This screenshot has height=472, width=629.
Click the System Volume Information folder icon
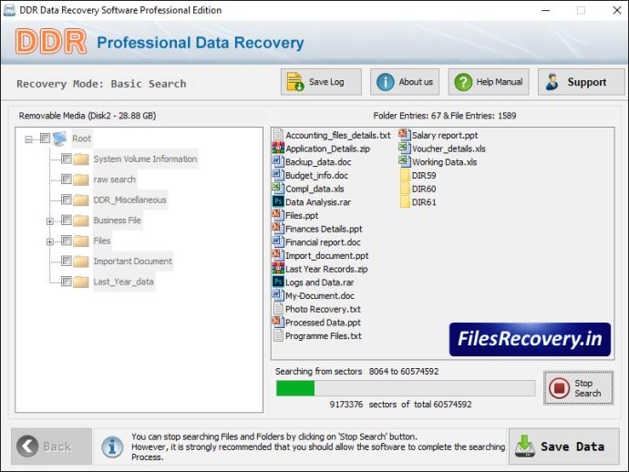(81, 159)
